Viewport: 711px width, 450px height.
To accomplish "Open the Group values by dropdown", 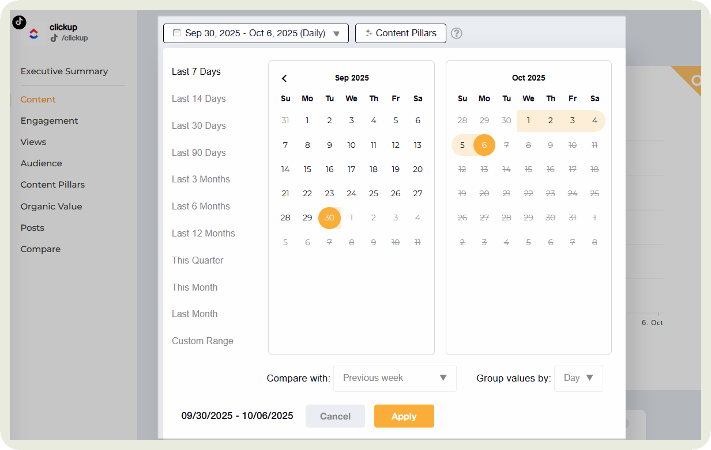I will point(578,378).
